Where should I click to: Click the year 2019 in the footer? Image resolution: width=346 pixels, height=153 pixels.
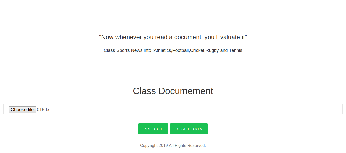pyautogui.click(x=163, y=146)
